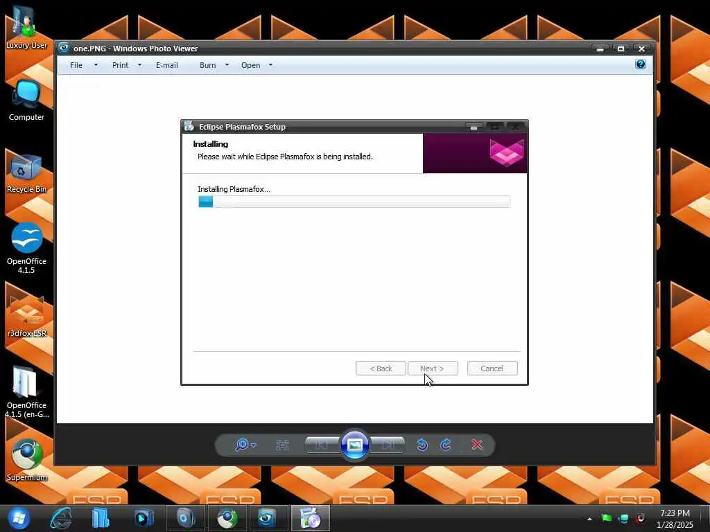The image size is (710, 532).
Task: Expand the File menu dropdown arrow
Action: pos(96,65)
